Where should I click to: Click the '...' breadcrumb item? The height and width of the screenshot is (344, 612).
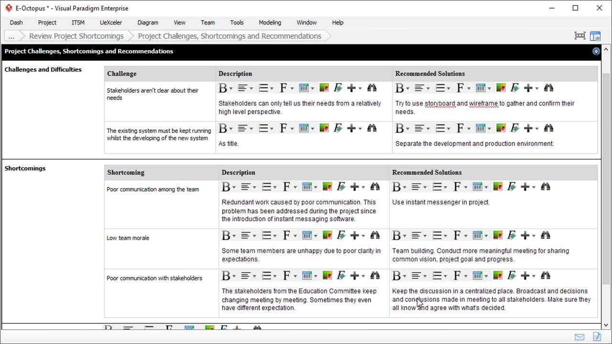[11, 36]
